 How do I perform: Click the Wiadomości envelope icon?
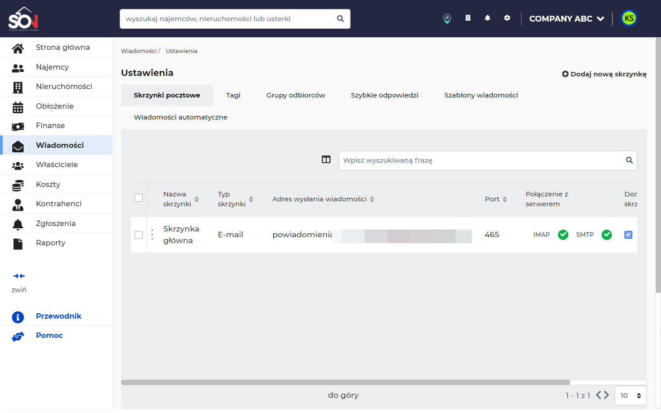pos(18,146)
